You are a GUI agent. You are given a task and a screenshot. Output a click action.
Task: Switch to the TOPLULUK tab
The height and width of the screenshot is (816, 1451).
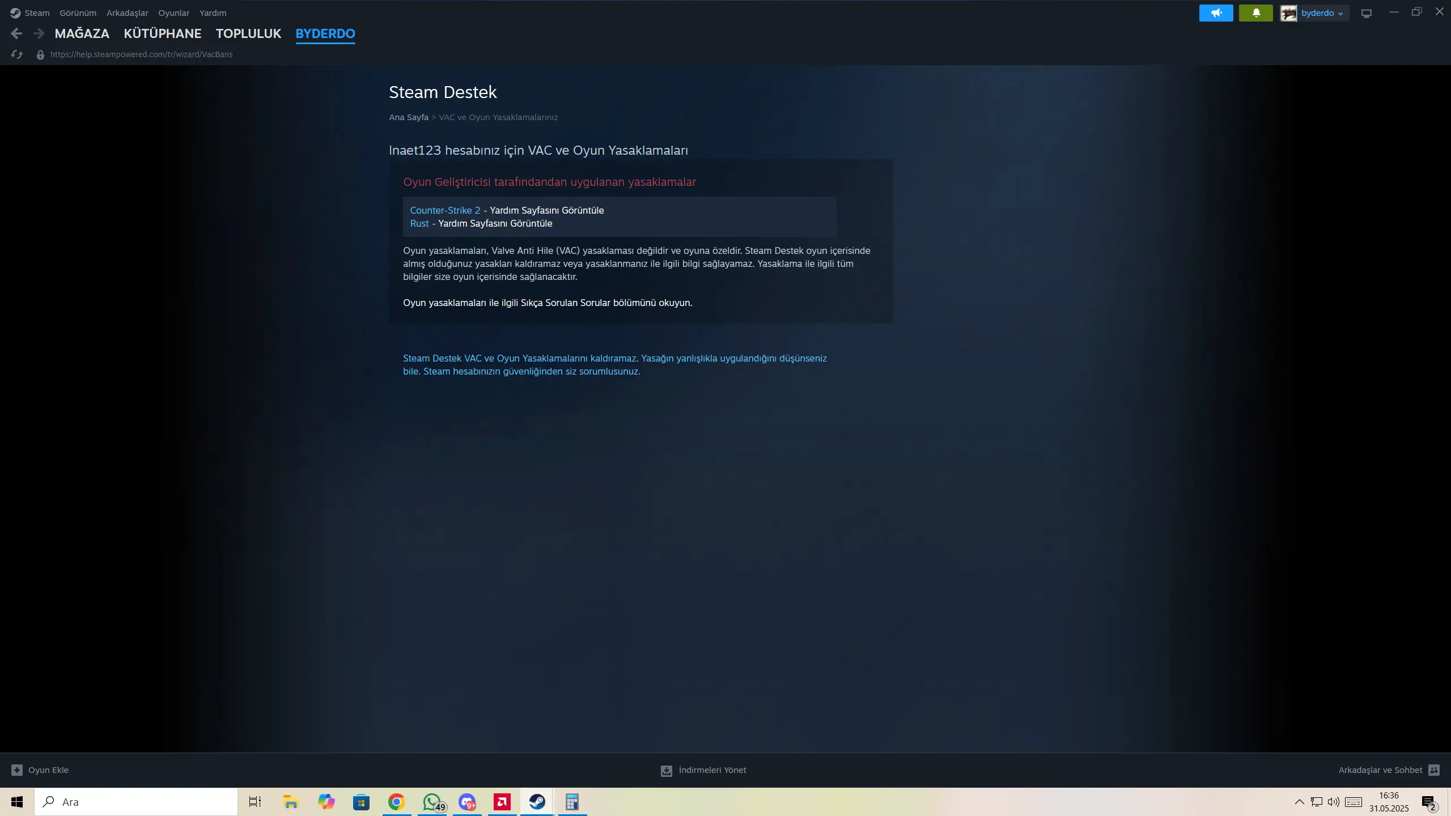click(x=248, y=33)
